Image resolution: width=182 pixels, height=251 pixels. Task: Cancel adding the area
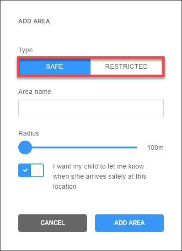pyautogui.click(x=53, y=223)
